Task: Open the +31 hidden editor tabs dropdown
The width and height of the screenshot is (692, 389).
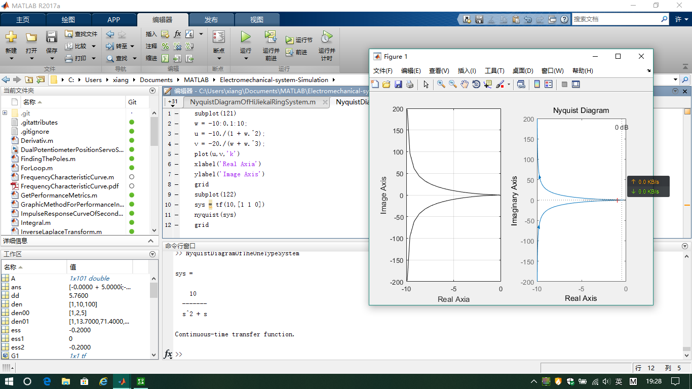Action: [x=173, y=102]
